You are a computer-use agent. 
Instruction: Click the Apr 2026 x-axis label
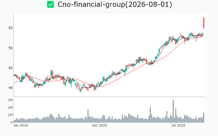coord(99,125)
